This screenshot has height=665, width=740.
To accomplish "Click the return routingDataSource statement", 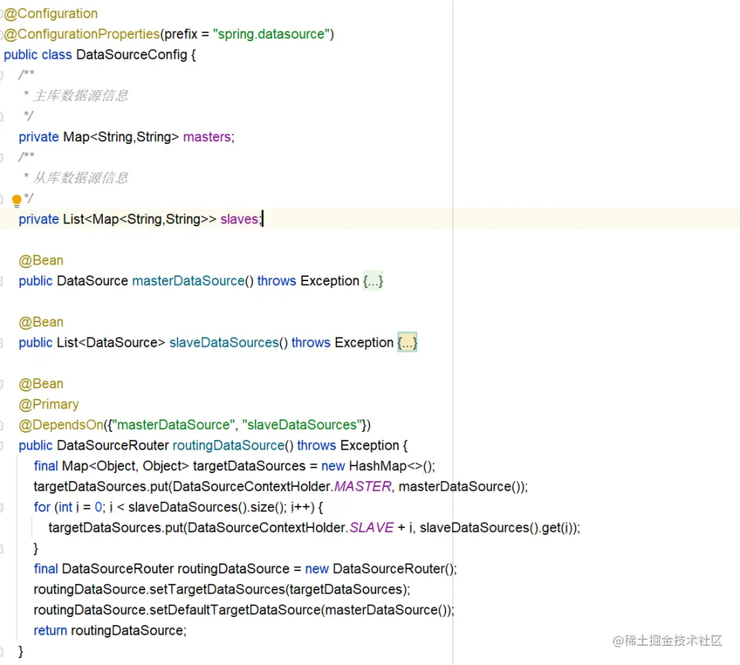I will pyautogui.click(x=110, y=631).
